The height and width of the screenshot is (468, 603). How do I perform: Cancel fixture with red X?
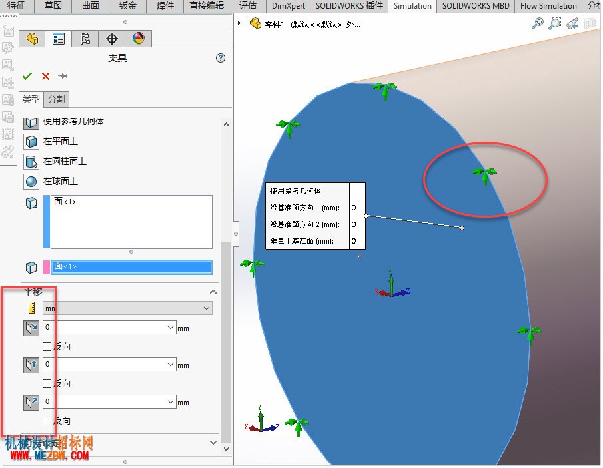click(45, 76)
